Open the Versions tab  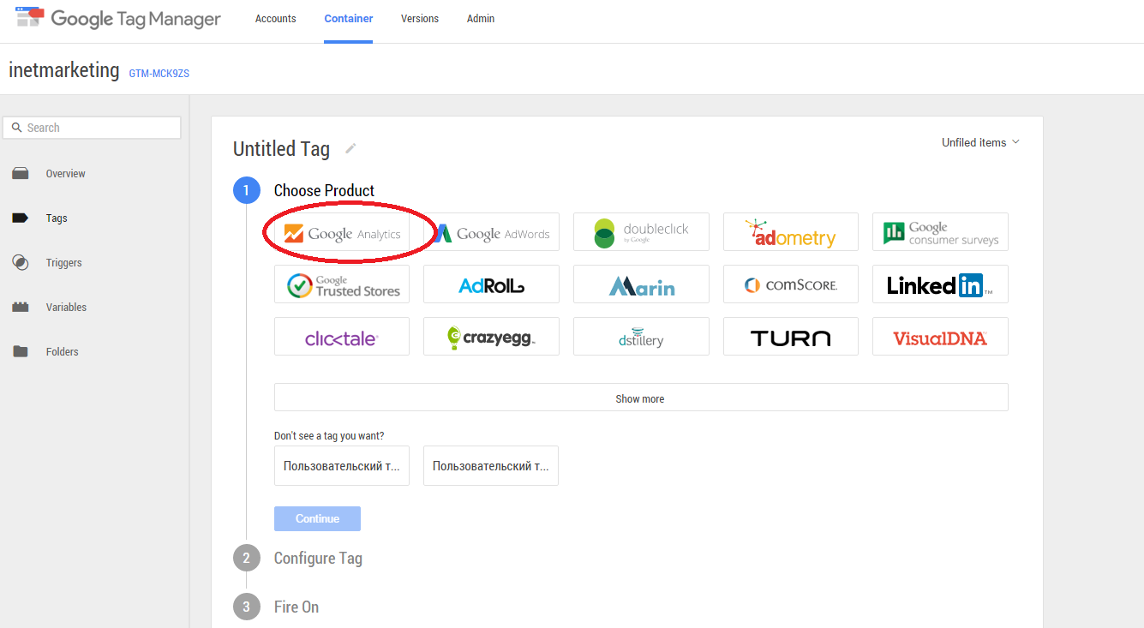click(x=420, y=19)
